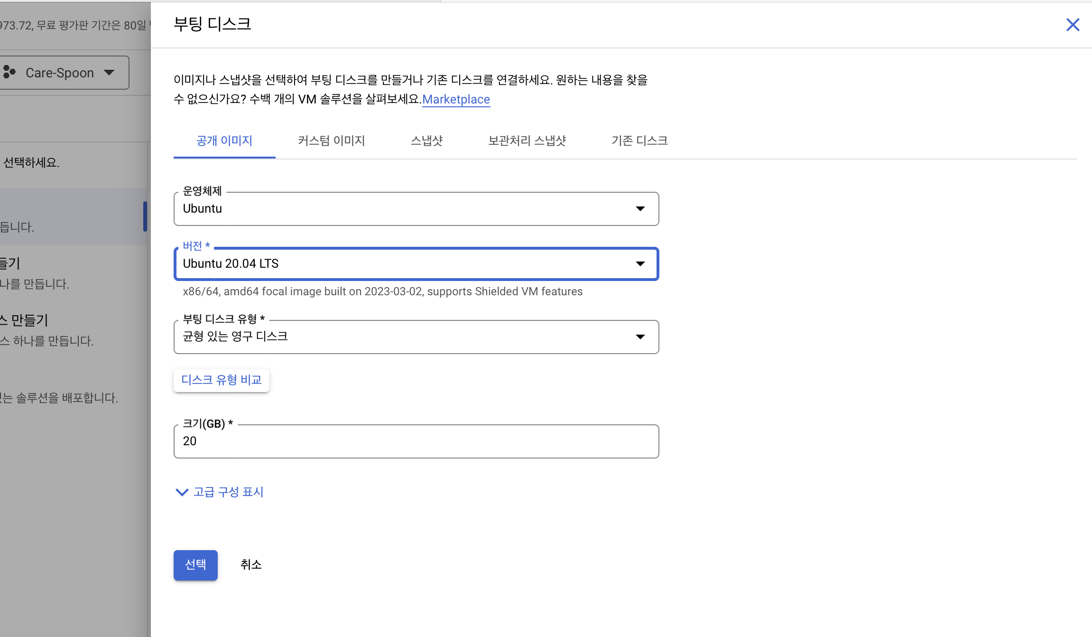Switch to the 스냅샷 tab
This screenshot has width=1092, height=637.
coord(426,141)
